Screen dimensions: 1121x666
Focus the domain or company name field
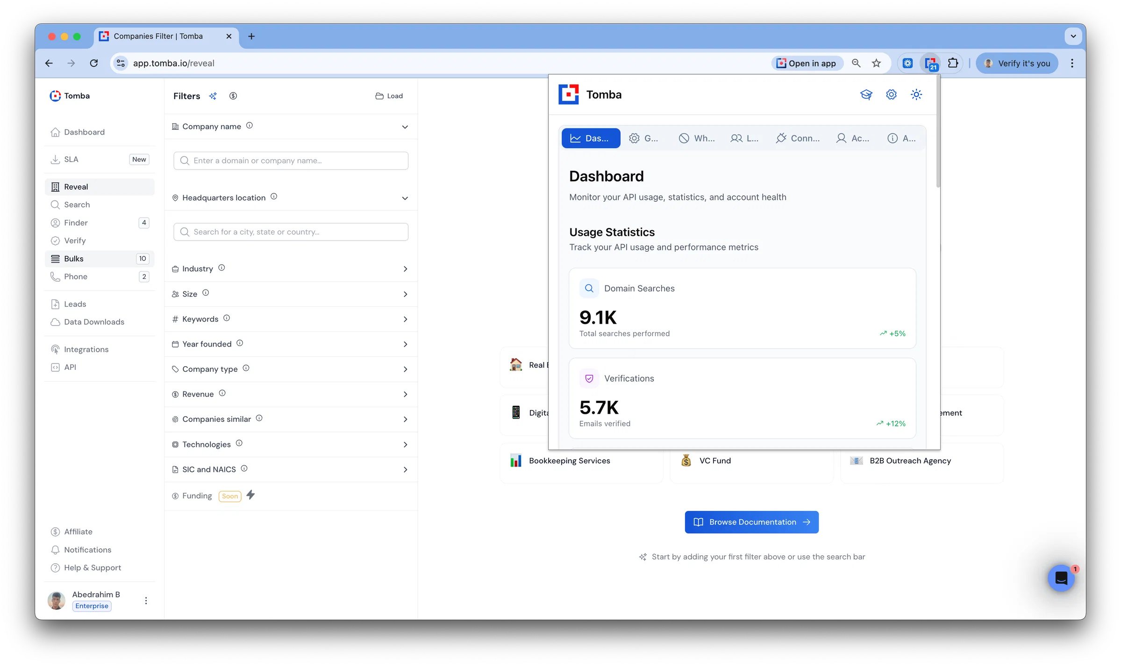point(291,161)
